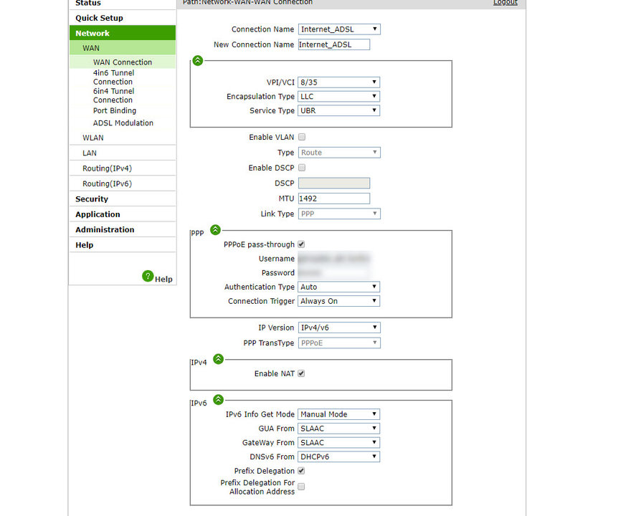636x516 pixels.
Task: Open Routing(IPv6) submenu
Action: coord(123,183)
